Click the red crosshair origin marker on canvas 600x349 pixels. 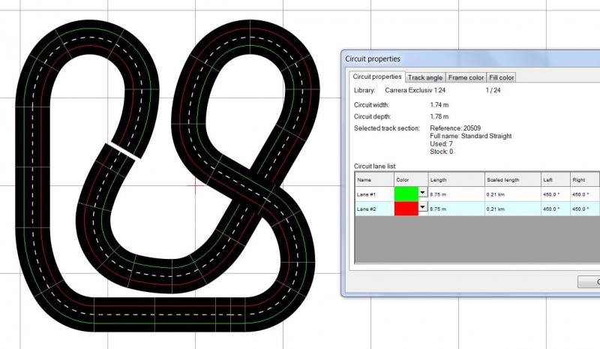tap(197, 184)
